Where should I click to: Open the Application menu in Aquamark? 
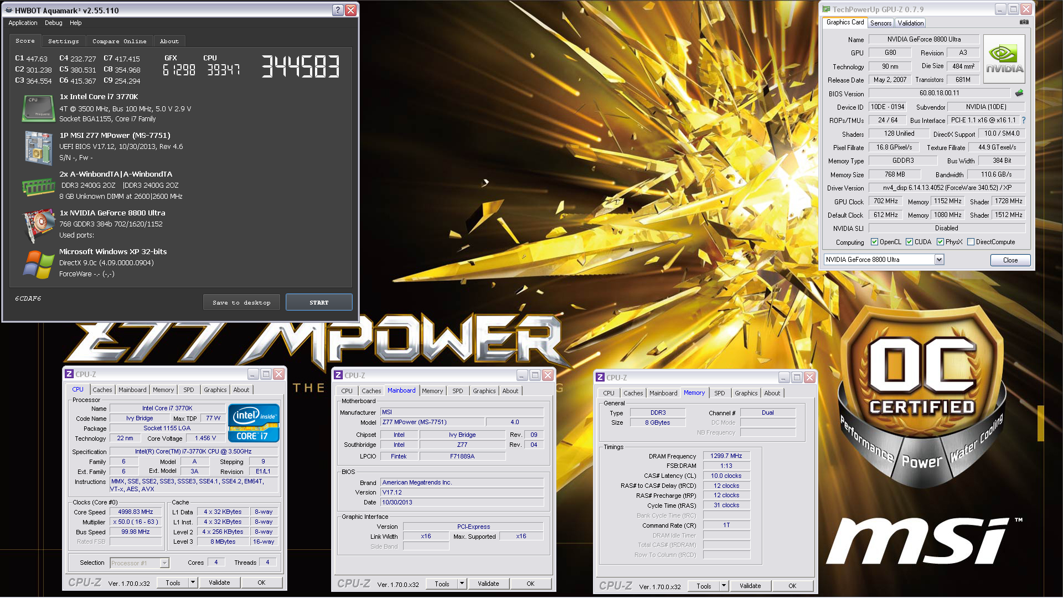pyautogui.click(x=23, y=23)
